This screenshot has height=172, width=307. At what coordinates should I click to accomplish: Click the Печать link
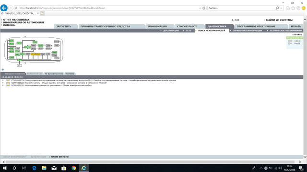pos(297,34)
